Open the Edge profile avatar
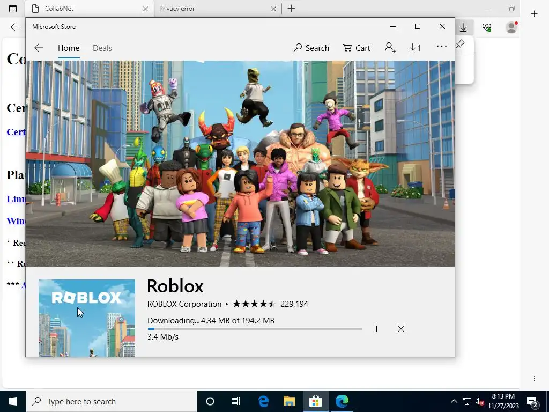Viewport: 549px width, 412px height. [x=511, y=27]
